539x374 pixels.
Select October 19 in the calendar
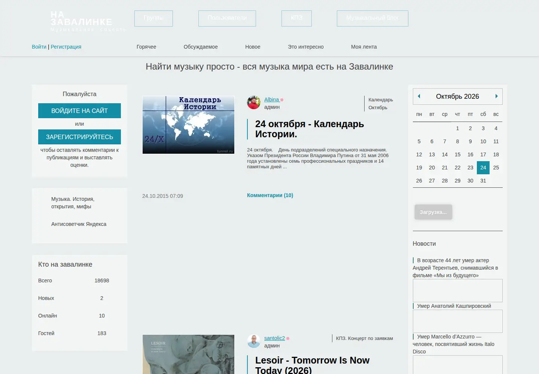click(419, 168)
